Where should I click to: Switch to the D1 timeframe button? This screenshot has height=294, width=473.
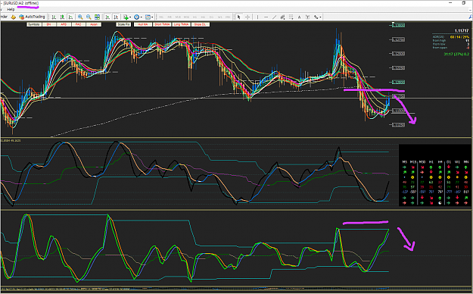click(x=211, y=17)
